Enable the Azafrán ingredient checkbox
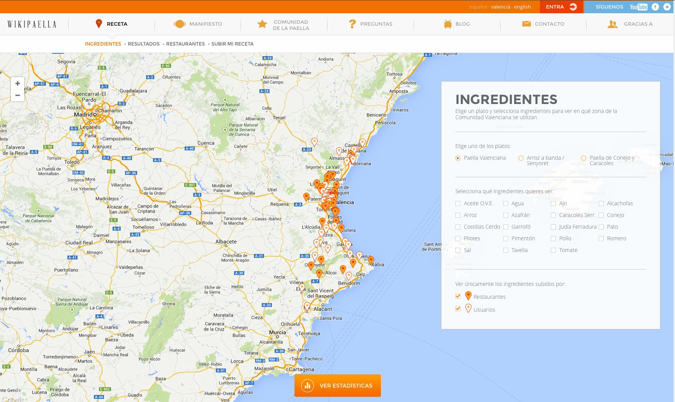 click(506, 215)
